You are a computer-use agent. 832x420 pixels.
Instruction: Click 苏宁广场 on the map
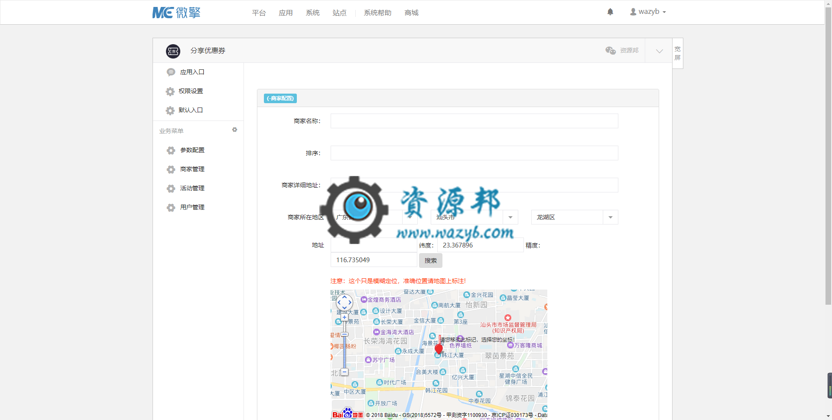(380, 360)
